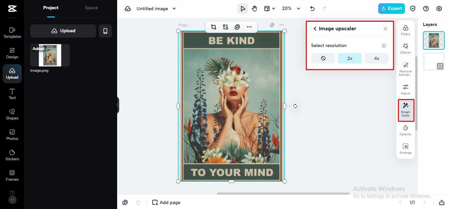
Task: Select no upscaling resolution option
Action: coord(323,58)
